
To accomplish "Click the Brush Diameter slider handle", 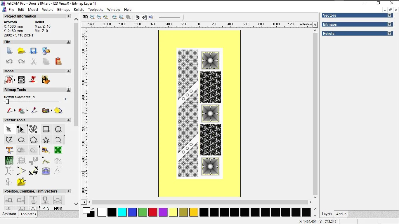I will (7, 101).
